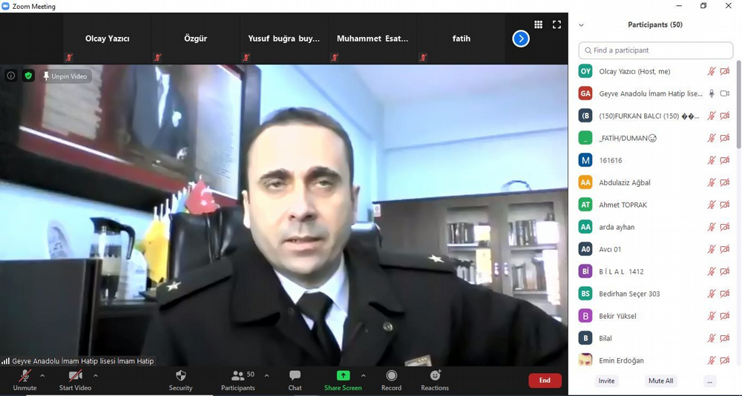The image size is (742, 396).
Task: Click muted mic icon for Abdulaziz Ağbal
Action: tap(712, 182)
